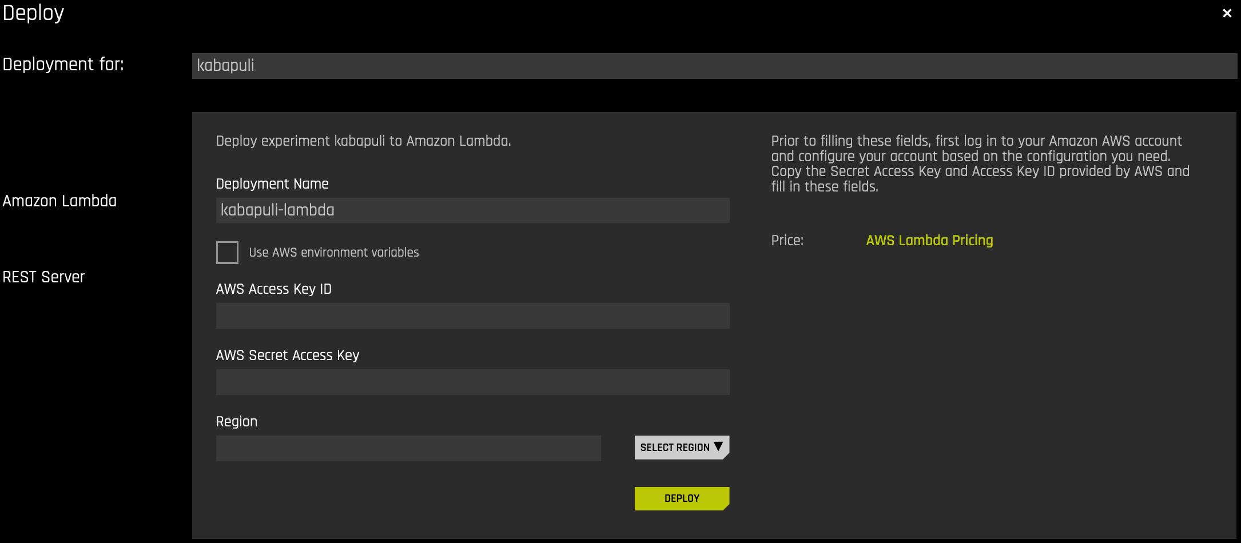Screen dimensions: 1241x543
Task: Edit the kabapuli-lambda deployment name
Action: (472, 210)
